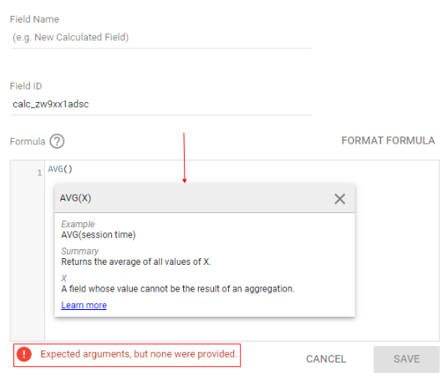Close the AVG(X) function tooltip

339,199
